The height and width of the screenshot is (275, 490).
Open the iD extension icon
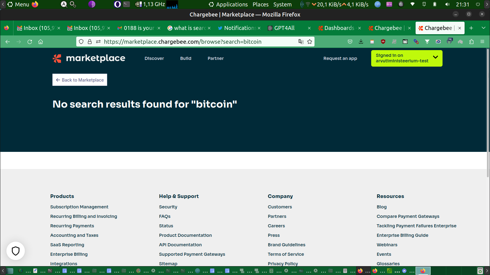(x=438, y=42)
